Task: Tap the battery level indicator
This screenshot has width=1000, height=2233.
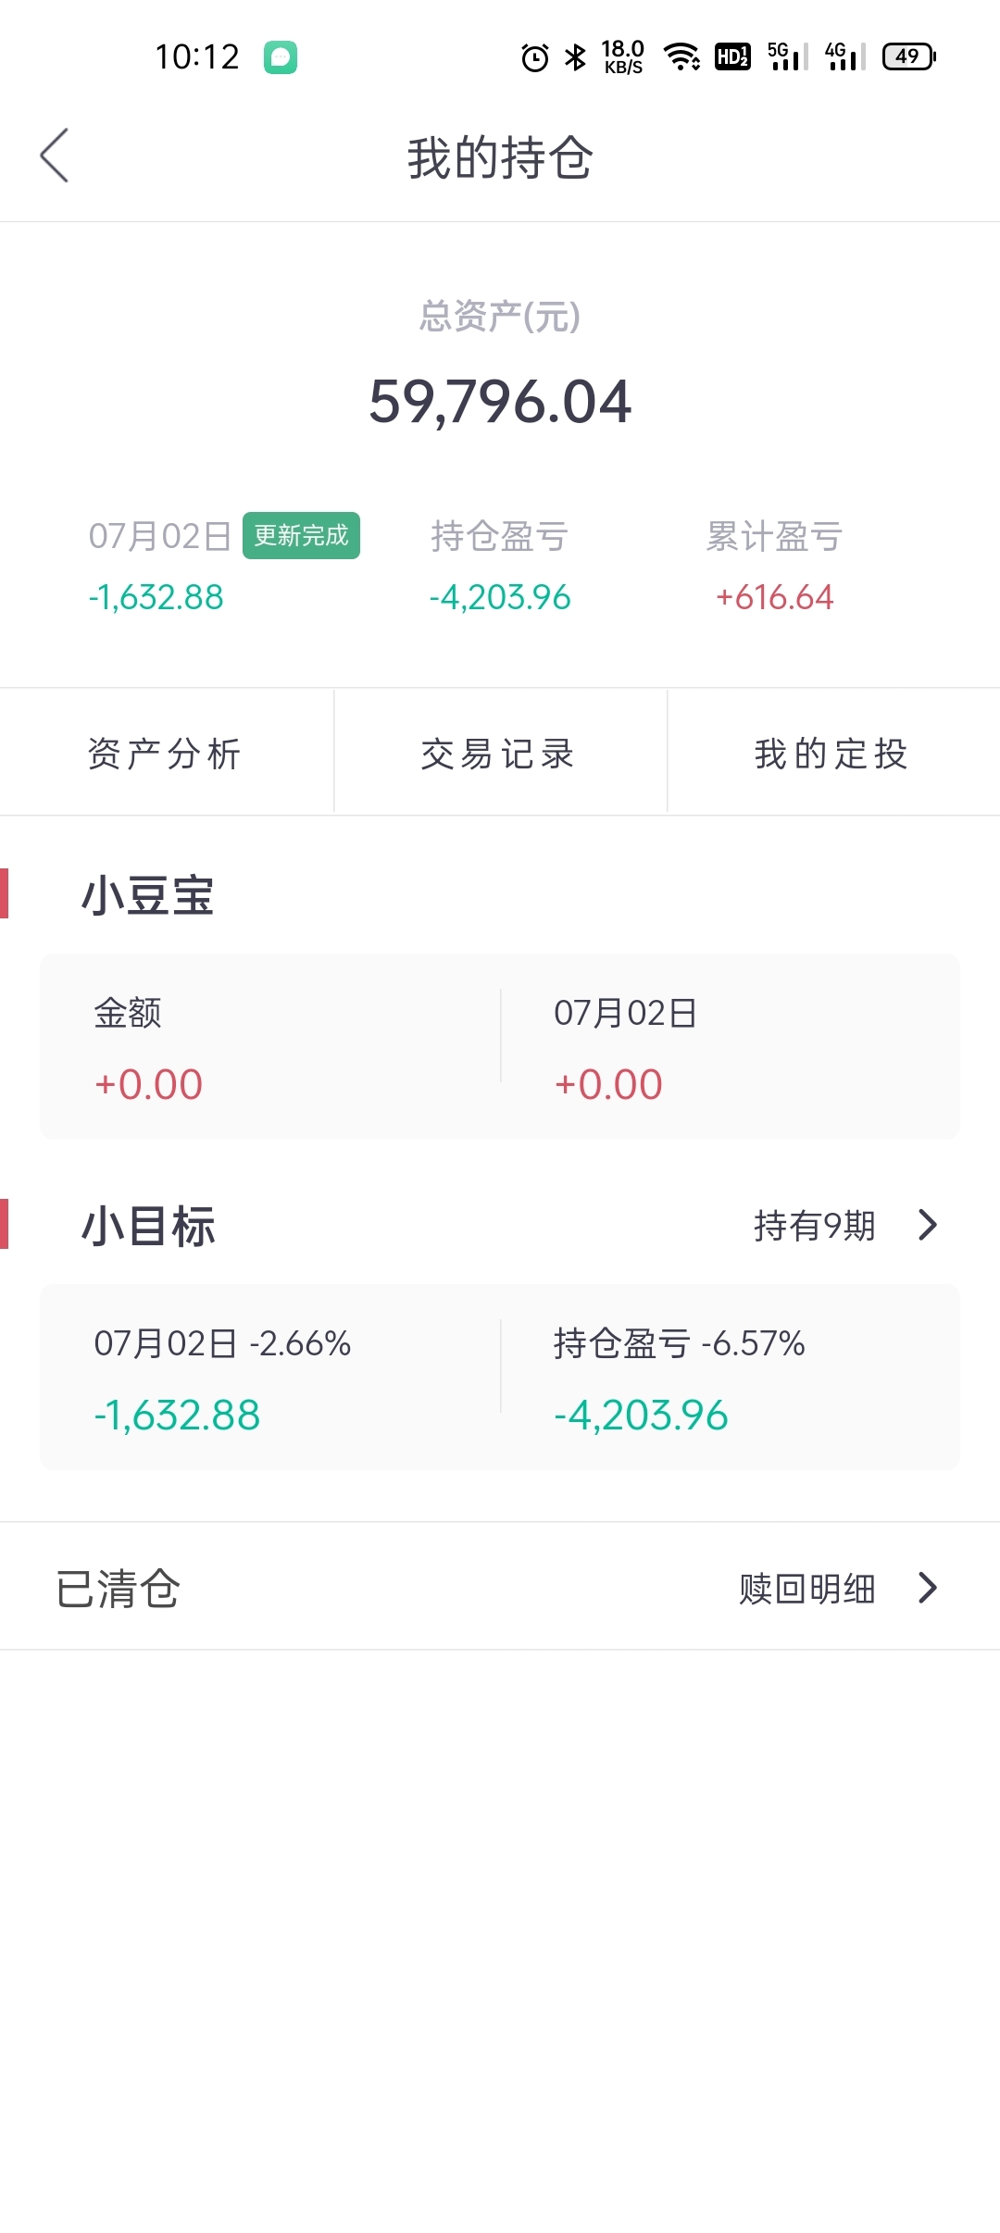Action: pyautogui.click(x=909, y=56)
